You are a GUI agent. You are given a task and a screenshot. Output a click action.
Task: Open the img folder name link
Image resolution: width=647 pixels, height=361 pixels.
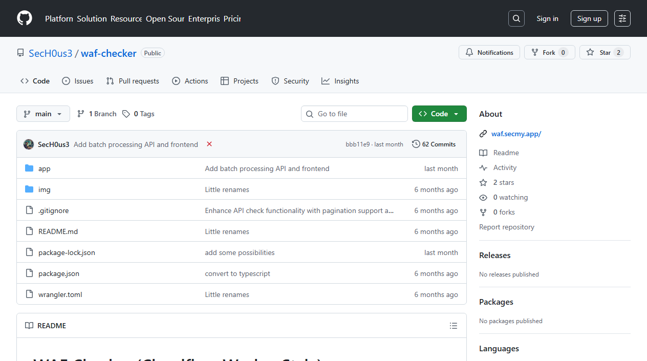tap(45, 189)
